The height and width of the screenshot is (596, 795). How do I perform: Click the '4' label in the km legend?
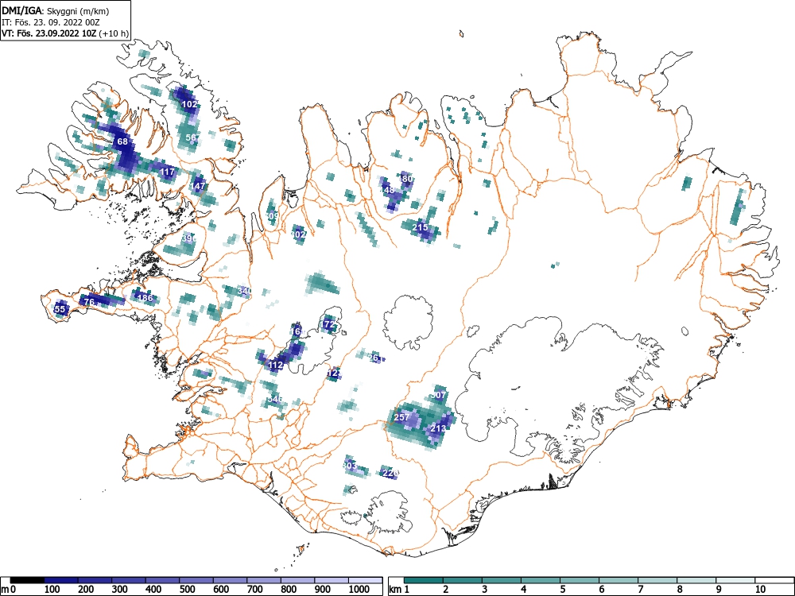pyautogui.click(x=523, y=589)
